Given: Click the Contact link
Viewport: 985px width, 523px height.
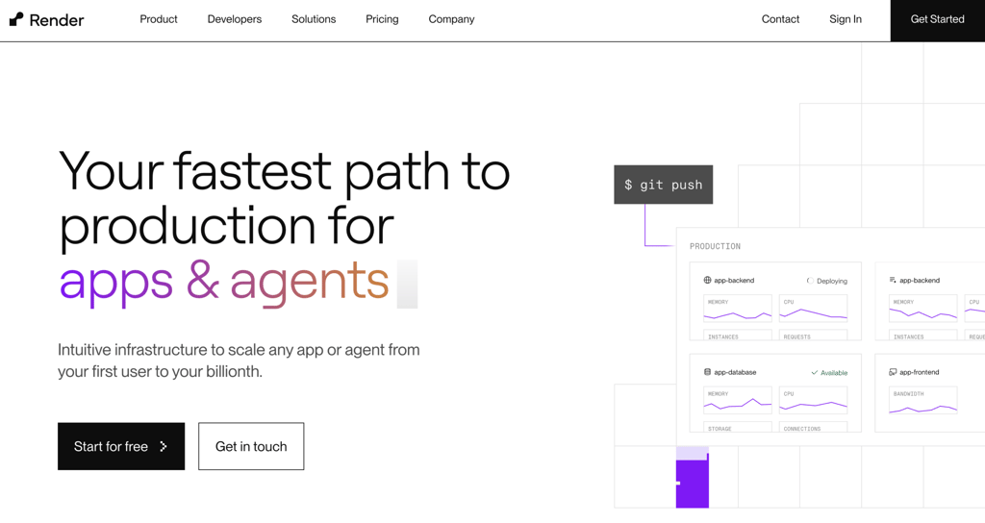Looking at the screenshot, I should pos(780,19).
